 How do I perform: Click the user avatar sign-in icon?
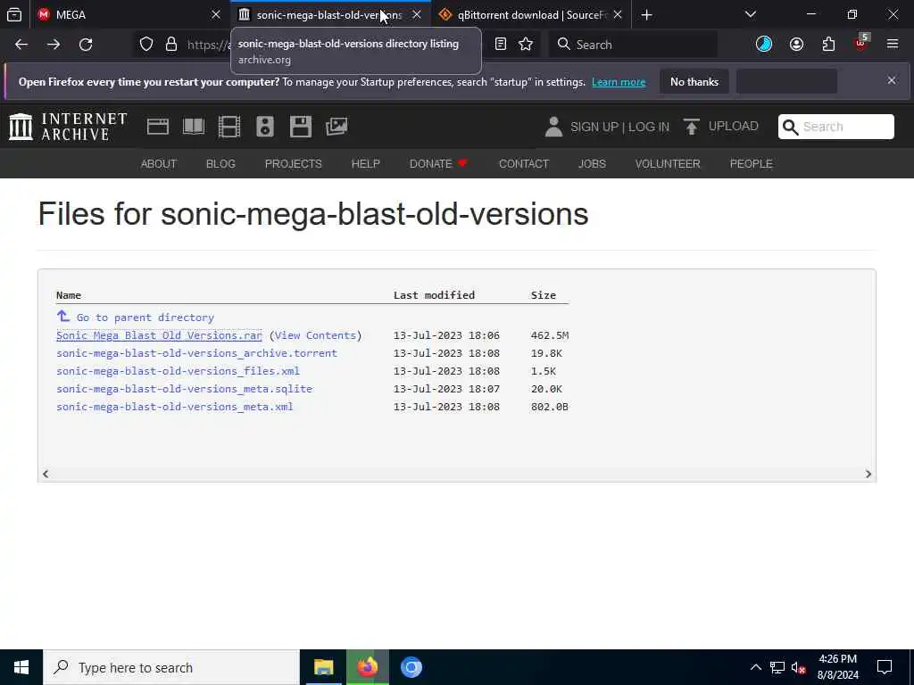click(553, 127)
